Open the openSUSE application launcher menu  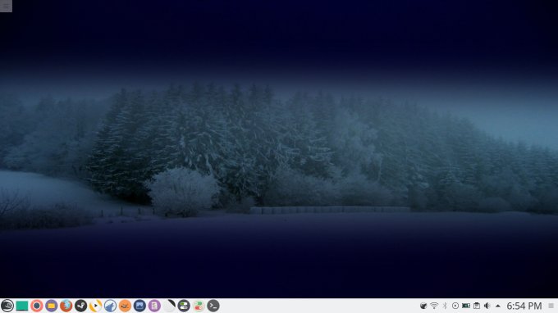[x=7, y=306]
